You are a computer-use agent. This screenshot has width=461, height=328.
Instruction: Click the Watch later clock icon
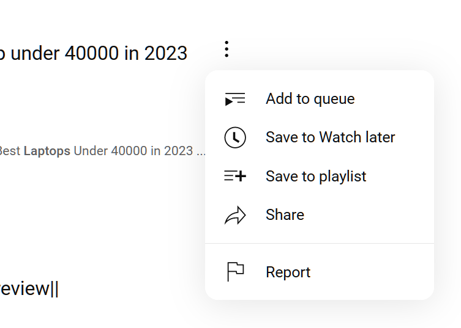click(235, 137)
